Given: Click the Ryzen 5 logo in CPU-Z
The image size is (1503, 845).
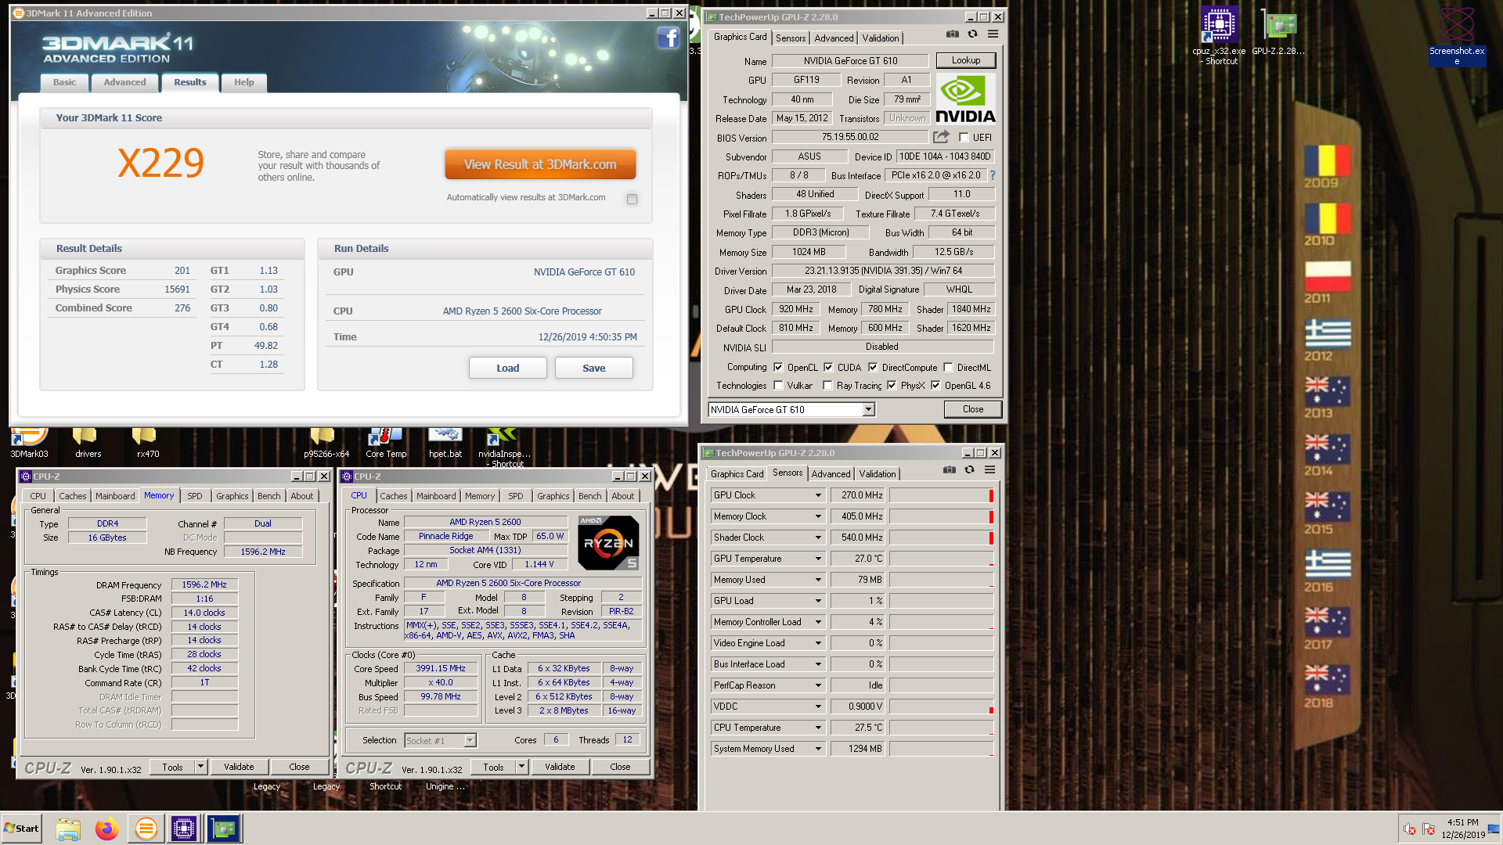Looking at the screenshot, I should click(608, 542).
